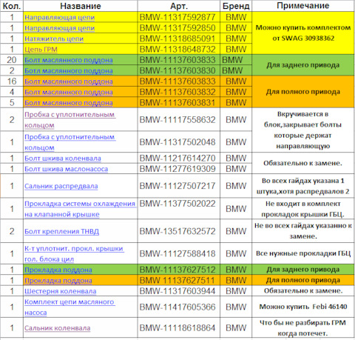Select the Примечание column header
The image size is (355, 340).
[303, 6]
